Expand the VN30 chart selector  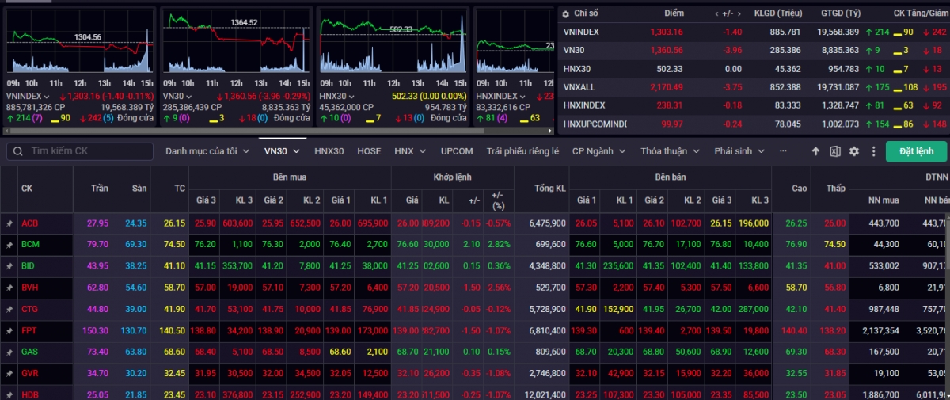click(190, 96)
